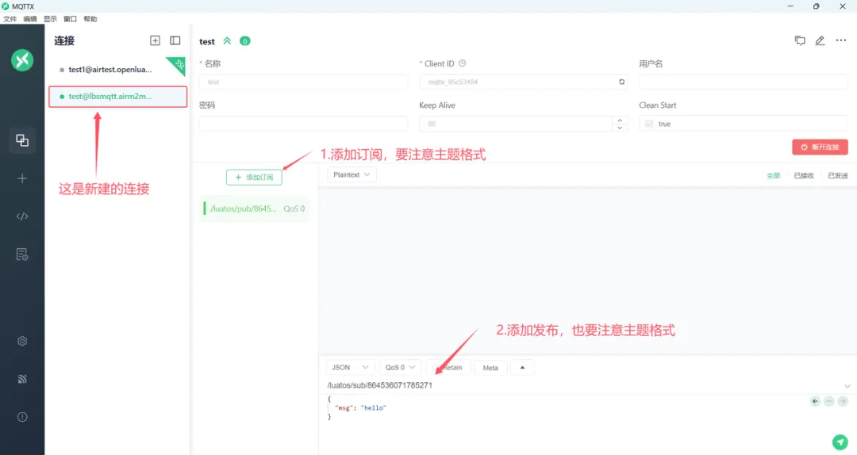Image resolution: width=857 pixels, height=455 pixels.
Task: Switch to 全部 messages tab
Action: point(774,175)
